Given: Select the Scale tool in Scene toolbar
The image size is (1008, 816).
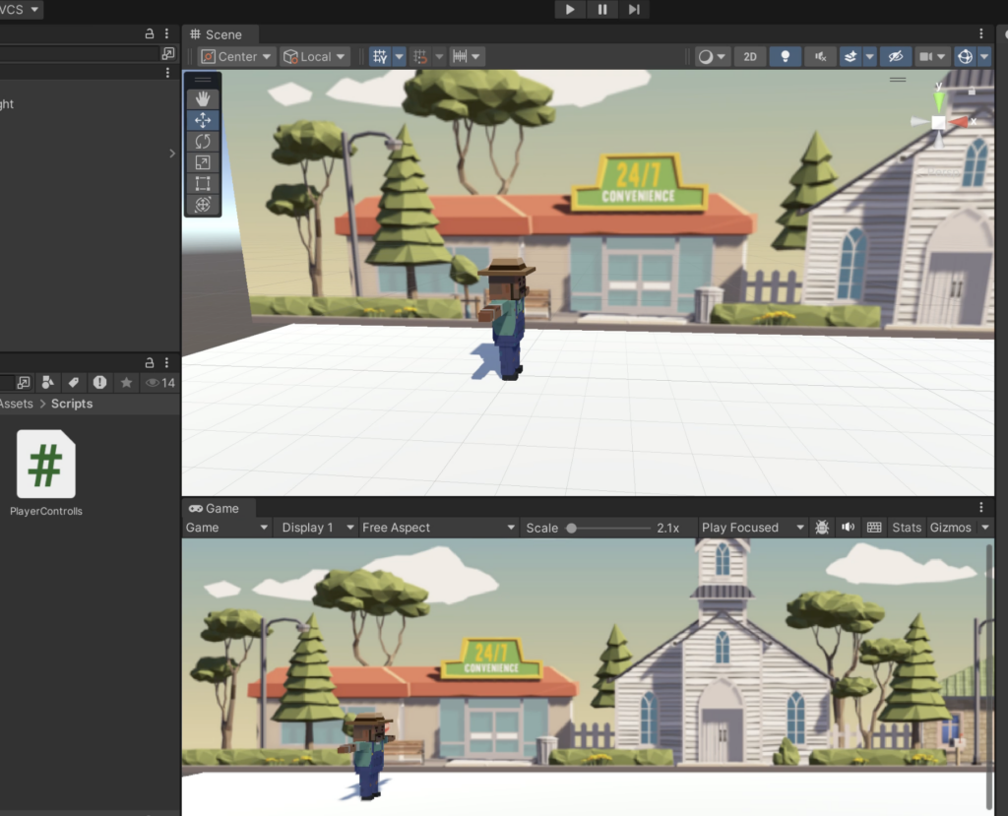Looking at the screenshot, I should pos(203,162).
